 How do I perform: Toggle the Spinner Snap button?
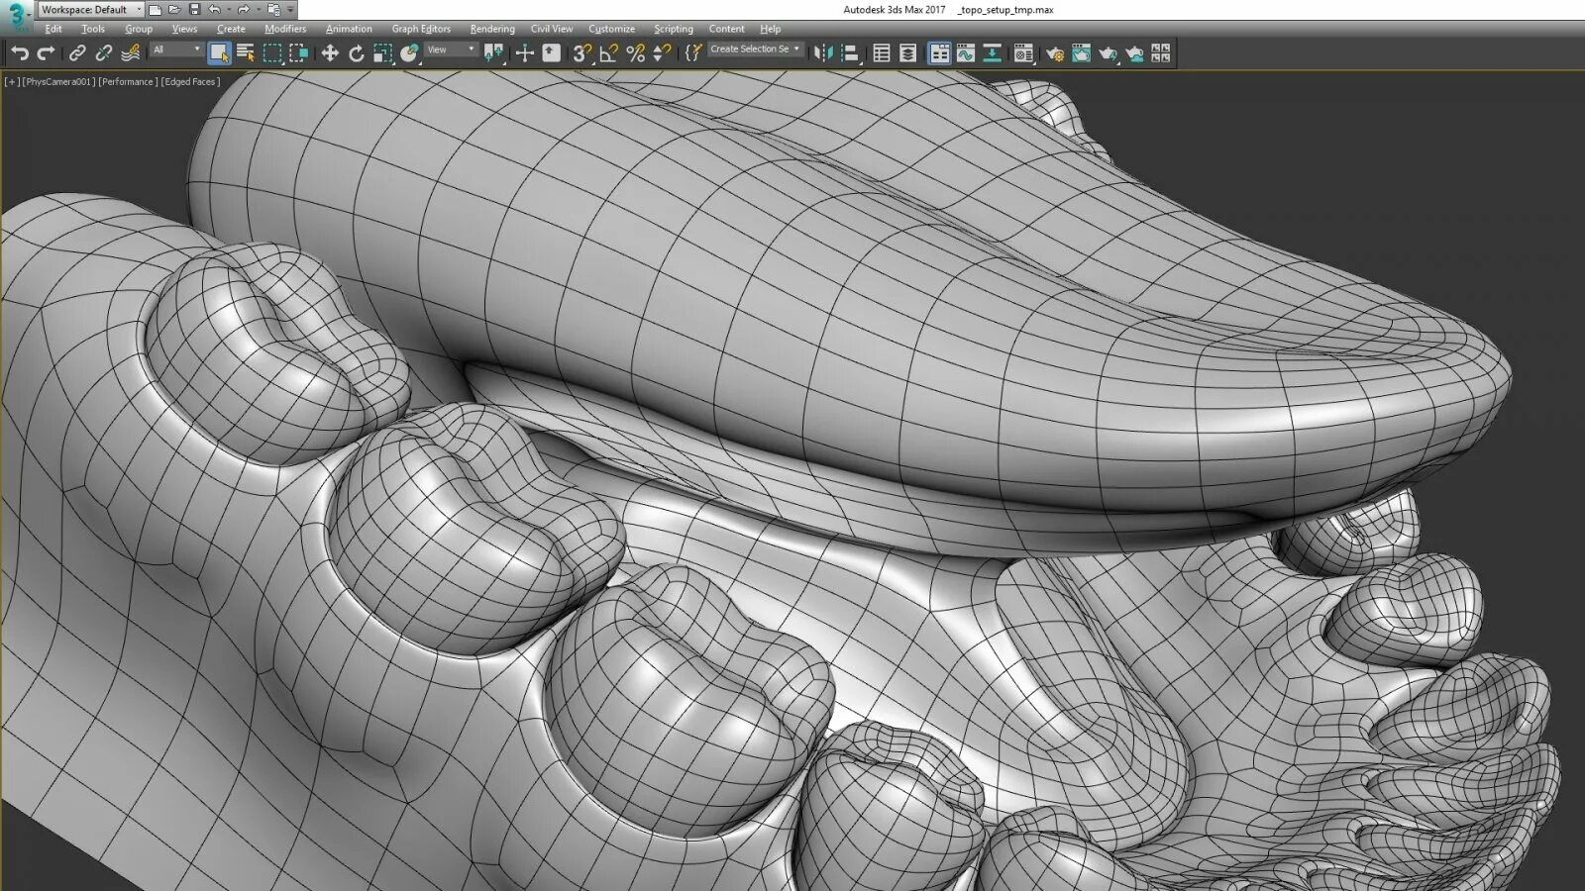tap(662, 53)
